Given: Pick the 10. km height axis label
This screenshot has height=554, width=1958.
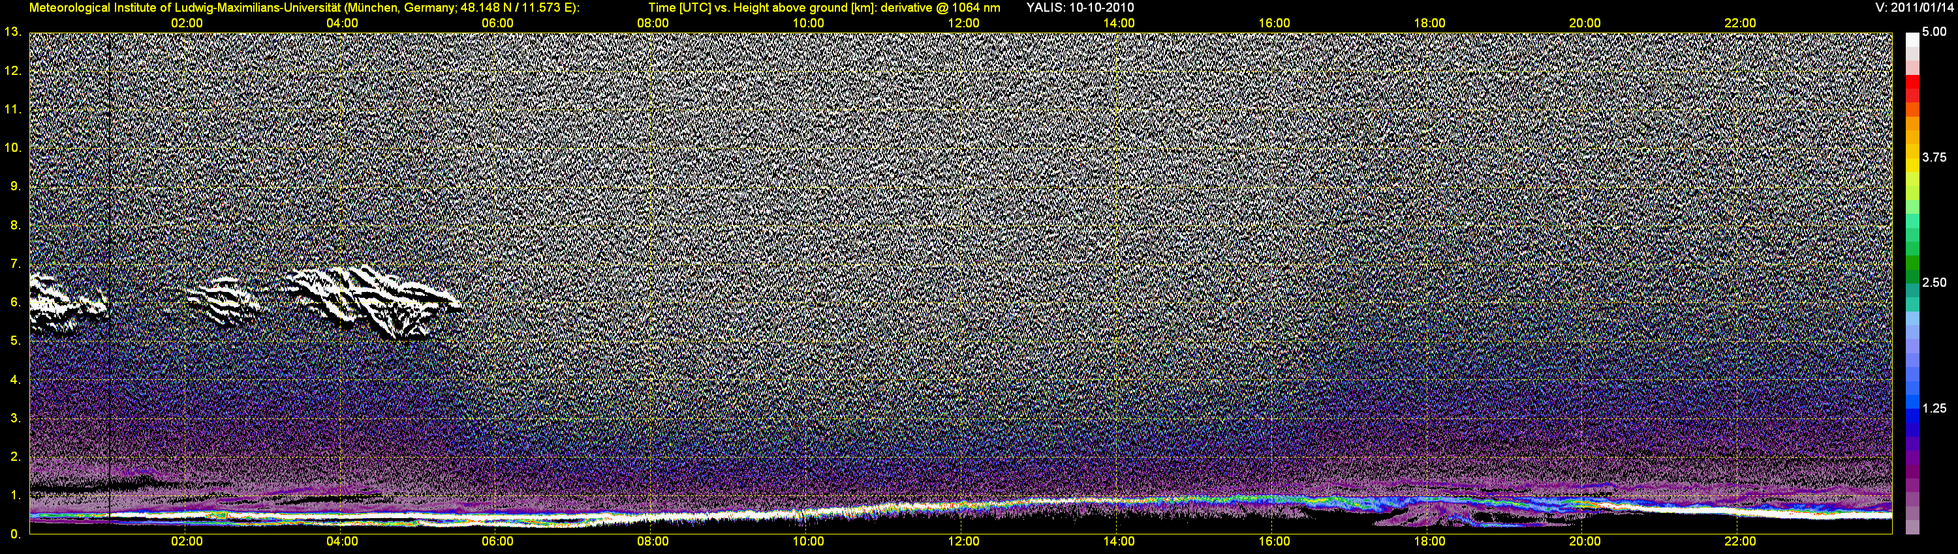Looking at the screenshot, I should (x=13, y=147).
